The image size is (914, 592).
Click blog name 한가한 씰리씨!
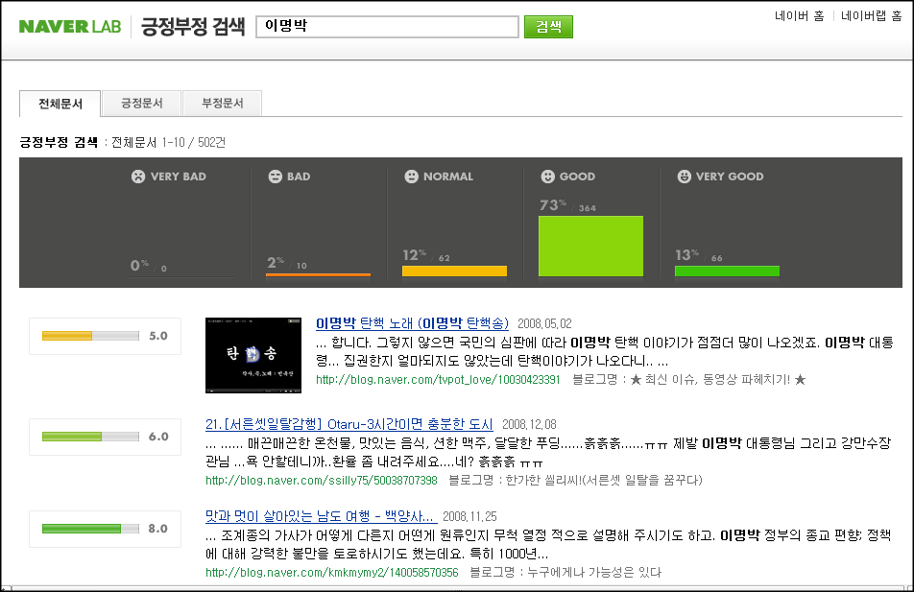[x=604, y=480]
